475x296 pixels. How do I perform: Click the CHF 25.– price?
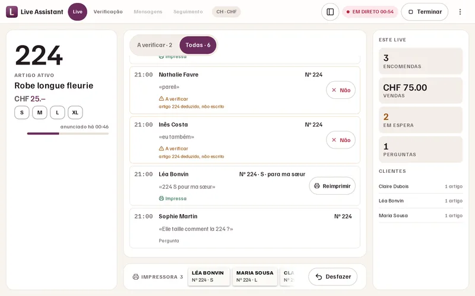30,99
